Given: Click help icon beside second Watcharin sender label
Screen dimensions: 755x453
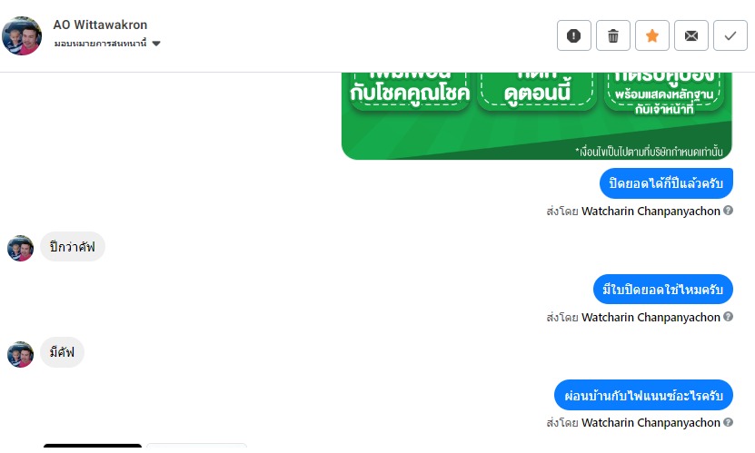Looking at the screenshot, I should coord(728,317).
